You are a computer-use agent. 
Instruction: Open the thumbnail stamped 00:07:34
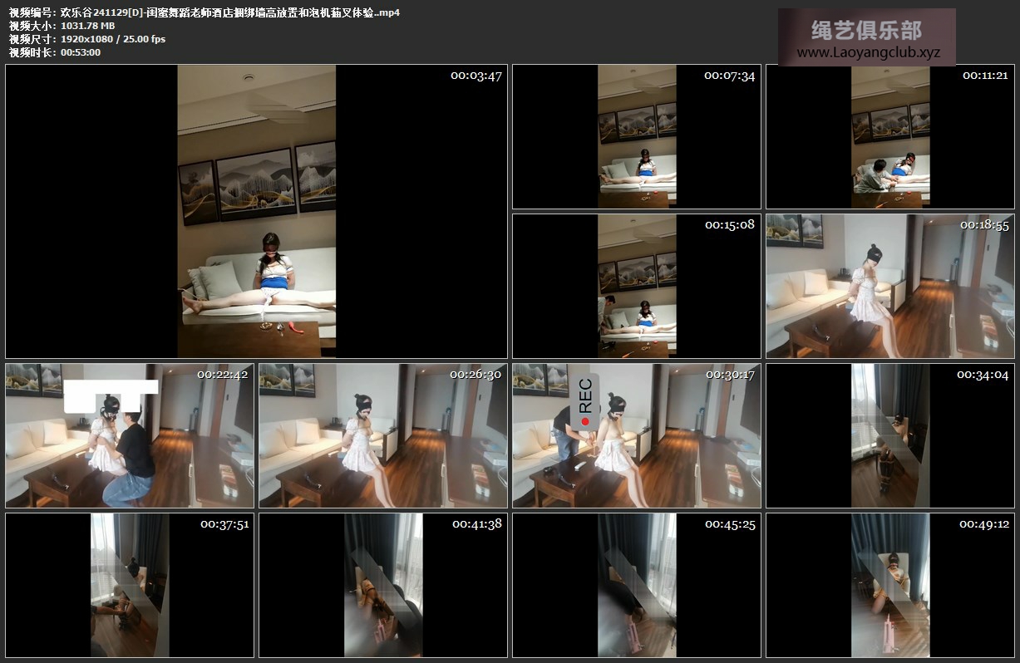point(636,136)
